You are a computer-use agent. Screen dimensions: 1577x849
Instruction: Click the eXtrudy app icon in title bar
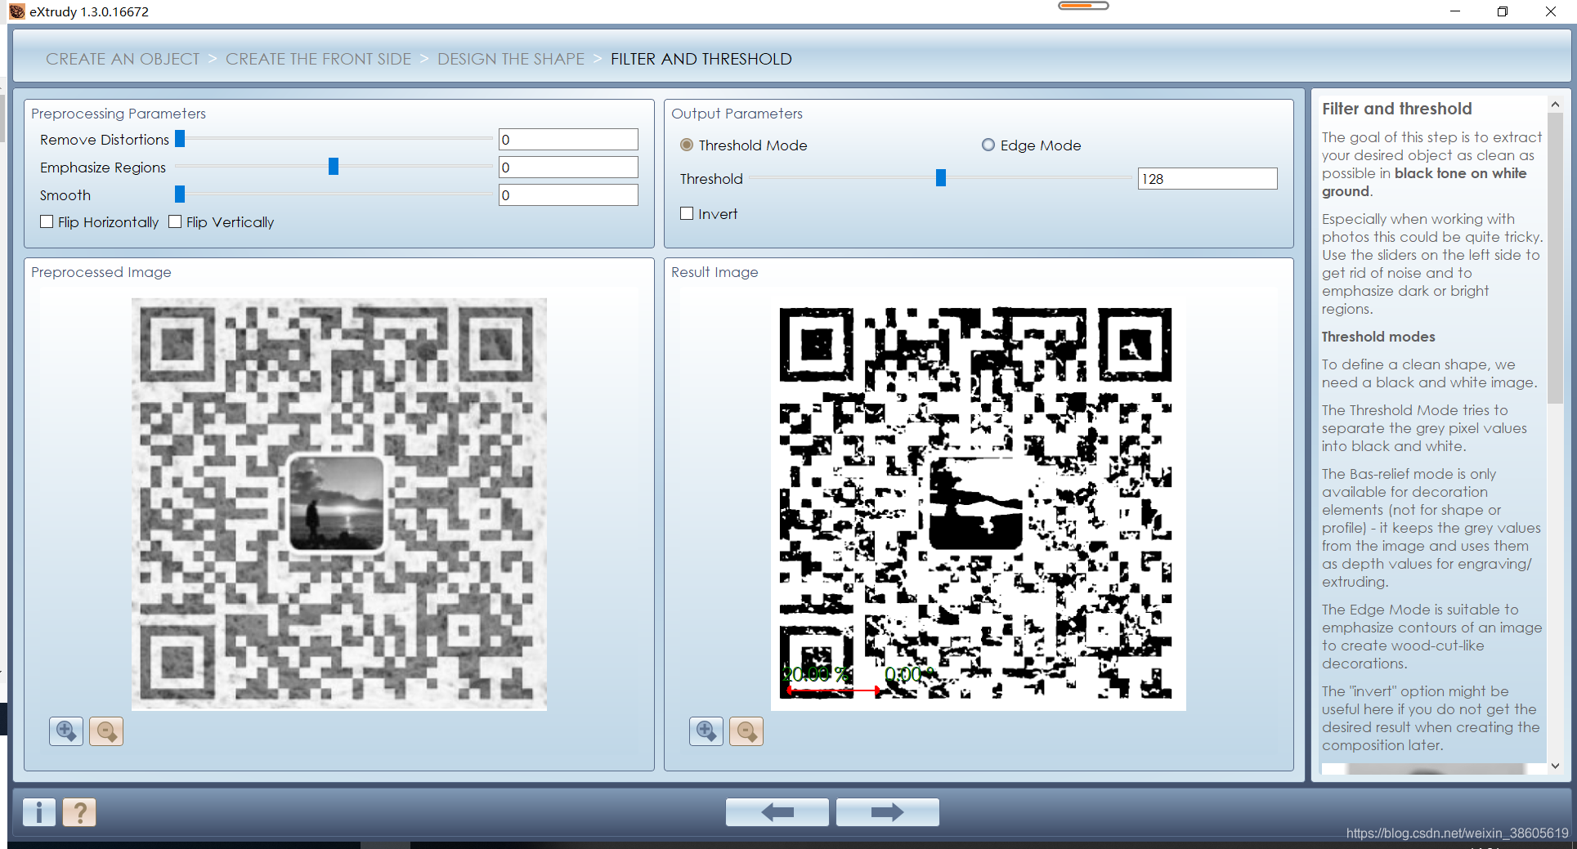17,11
